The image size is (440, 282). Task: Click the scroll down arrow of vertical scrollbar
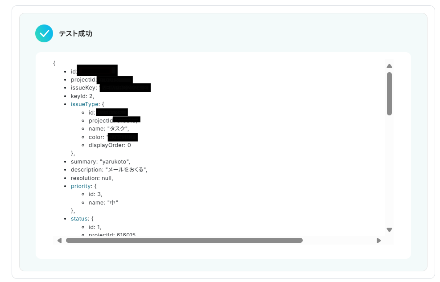[x=389, y=229]
